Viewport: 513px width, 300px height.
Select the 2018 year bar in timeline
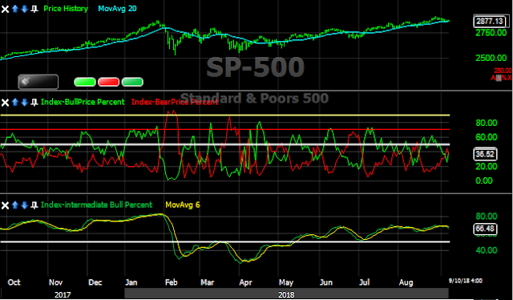pyautogui.click(x=286, y=294)
